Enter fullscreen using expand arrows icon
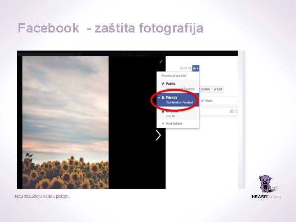The image size is (296, 222). click(161, 62)
